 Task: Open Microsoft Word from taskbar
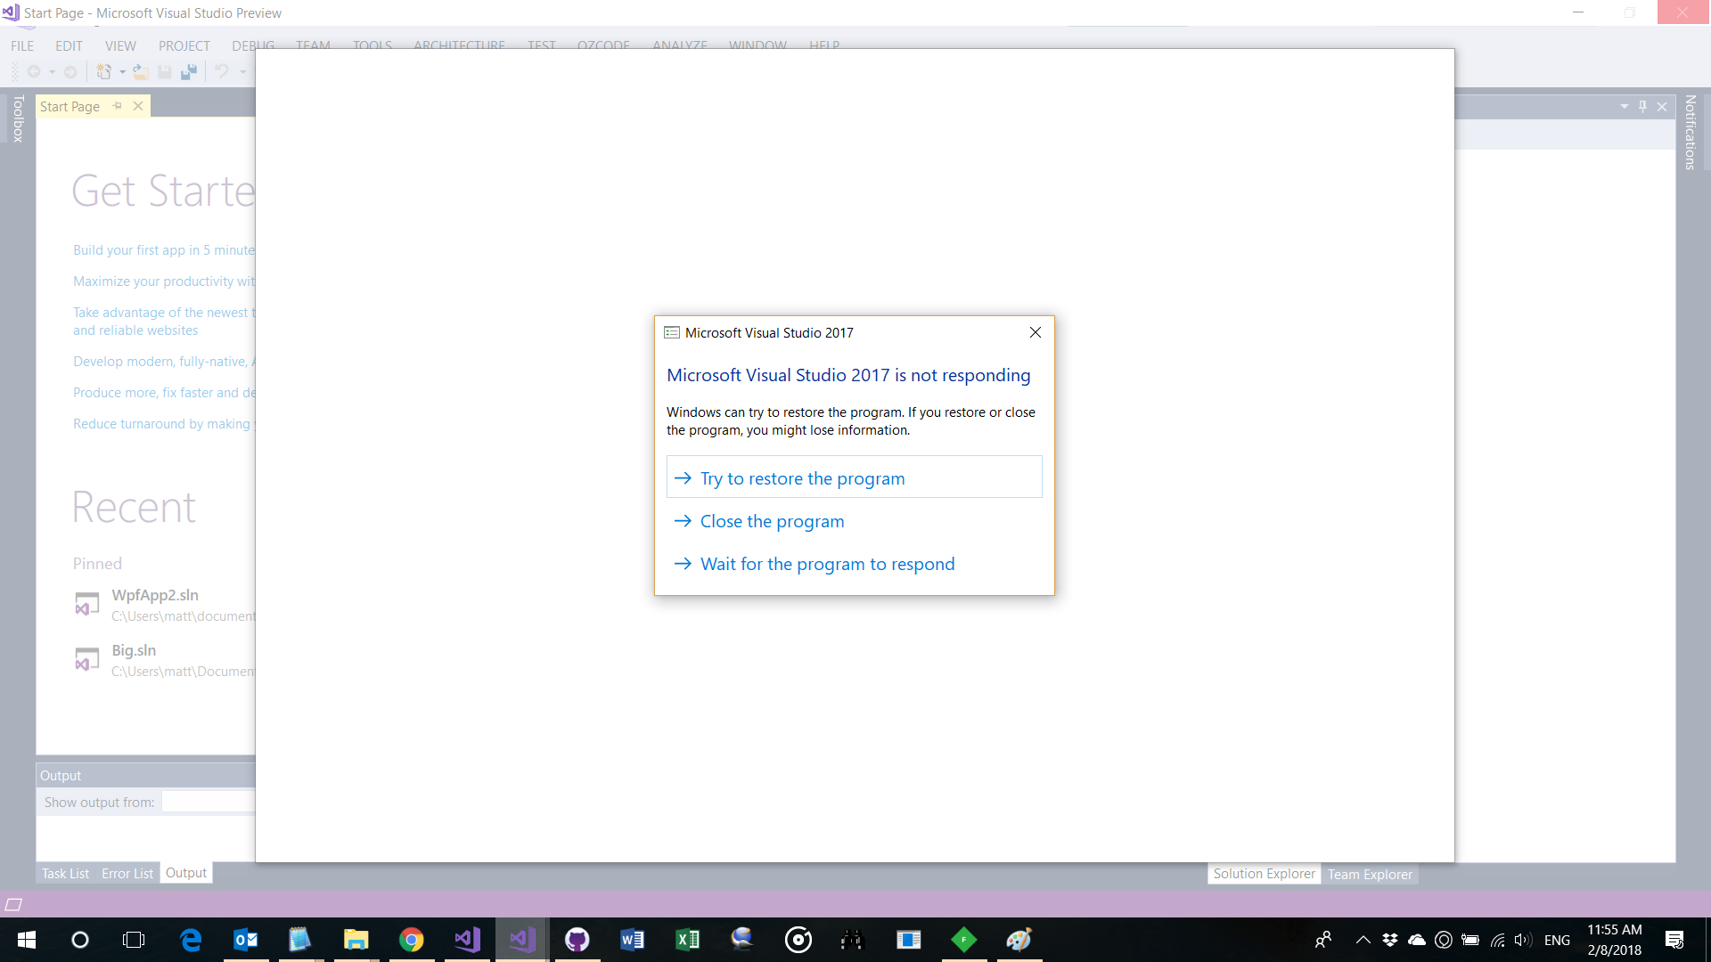coord(632,940)
